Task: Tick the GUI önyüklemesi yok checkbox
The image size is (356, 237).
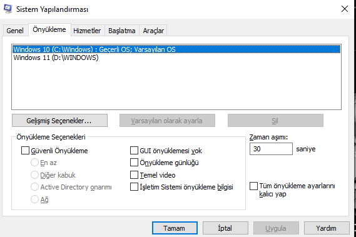Action: tap(134, 151)
